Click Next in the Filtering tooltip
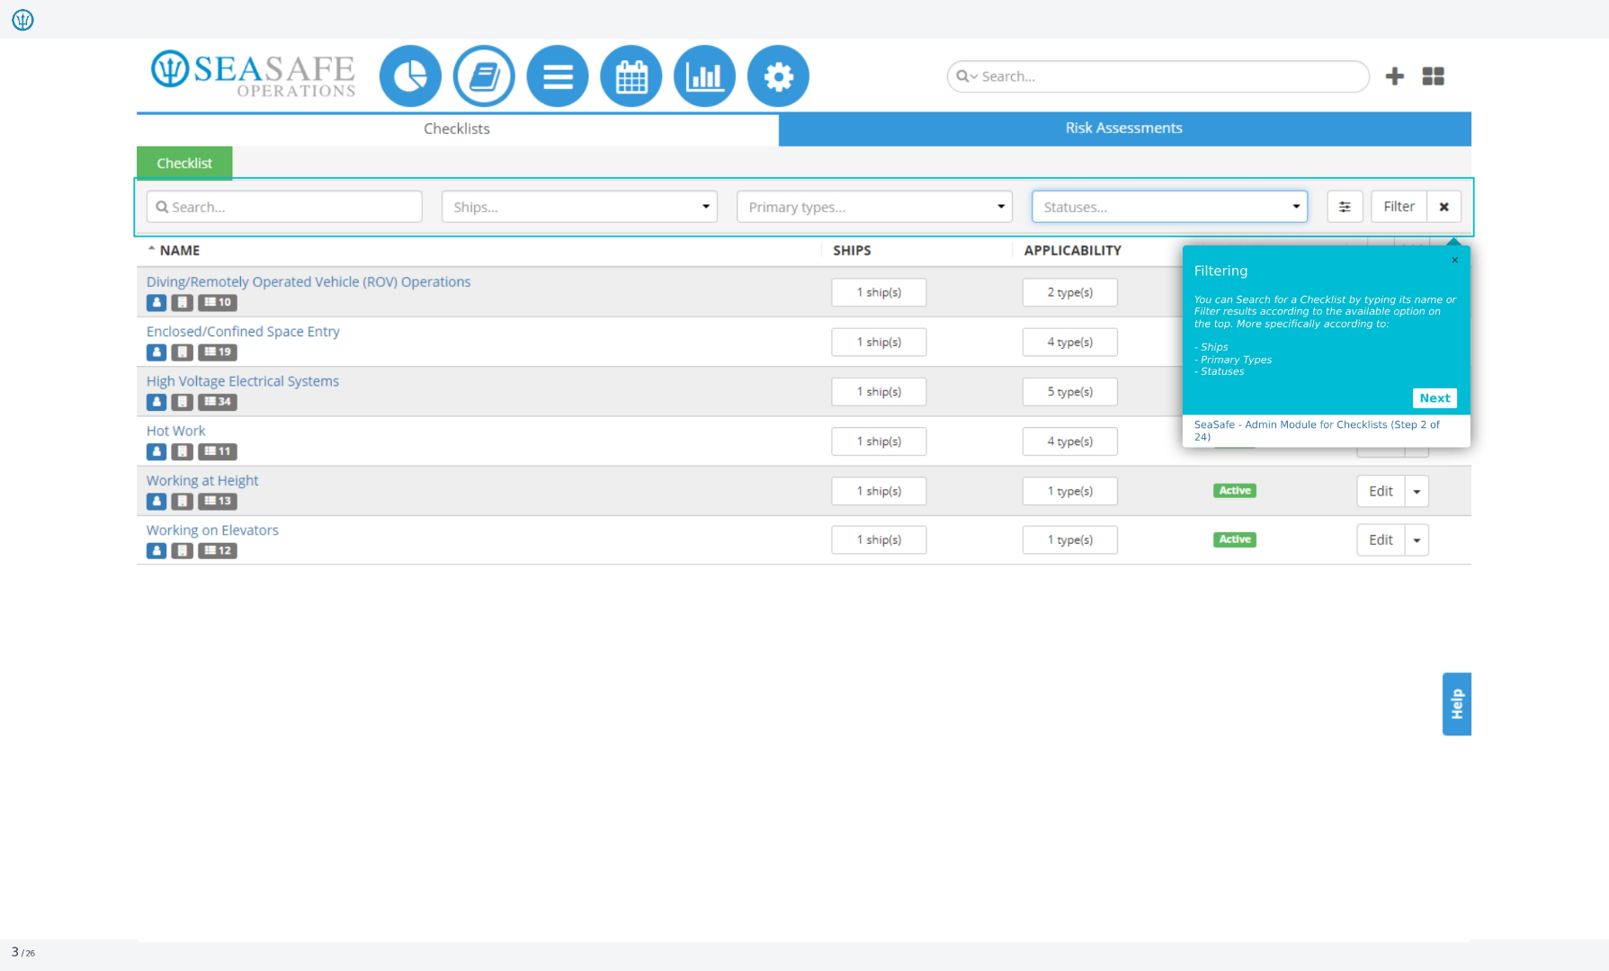 click(1435, 398)
